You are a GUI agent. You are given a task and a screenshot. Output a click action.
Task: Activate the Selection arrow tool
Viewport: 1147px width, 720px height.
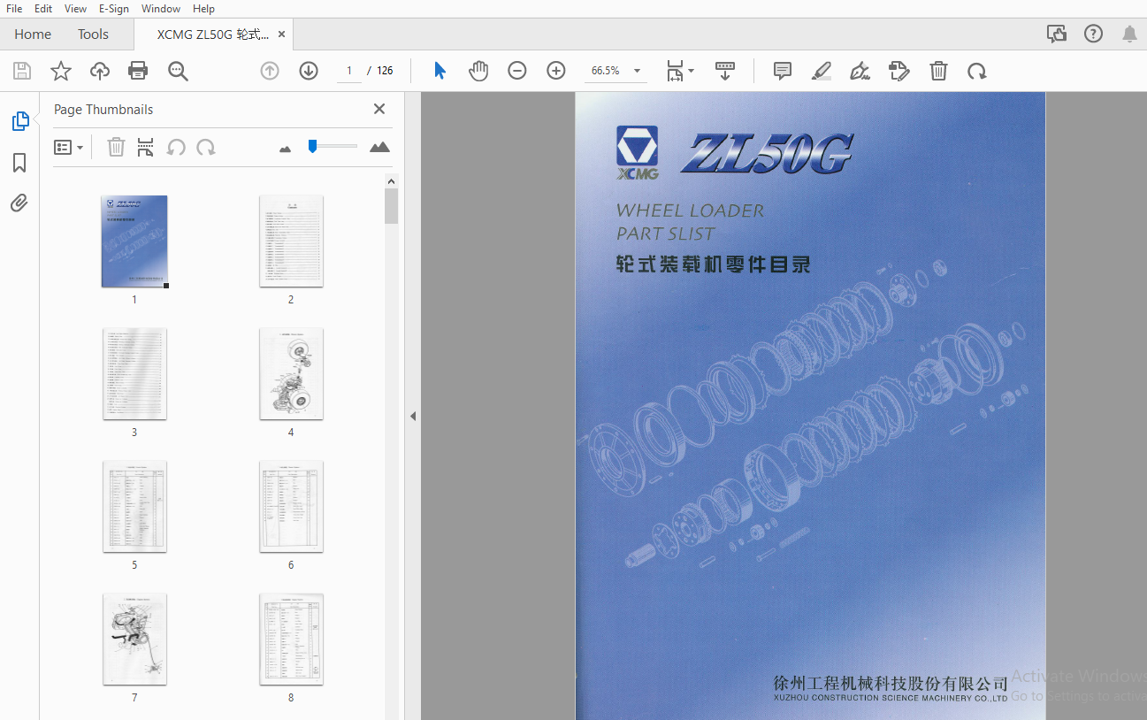tap(440, 71)
